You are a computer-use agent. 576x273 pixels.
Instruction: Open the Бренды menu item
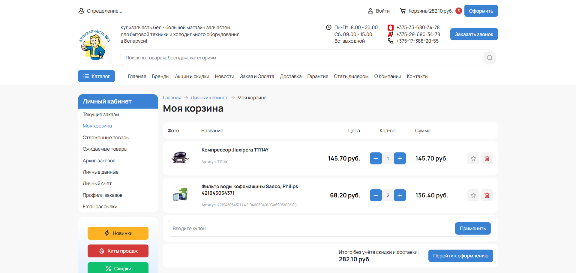[160, 76]
